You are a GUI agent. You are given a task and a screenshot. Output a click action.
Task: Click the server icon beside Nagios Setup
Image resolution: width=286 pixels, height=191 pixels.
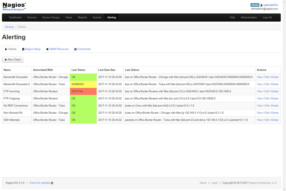pos(23,49)
